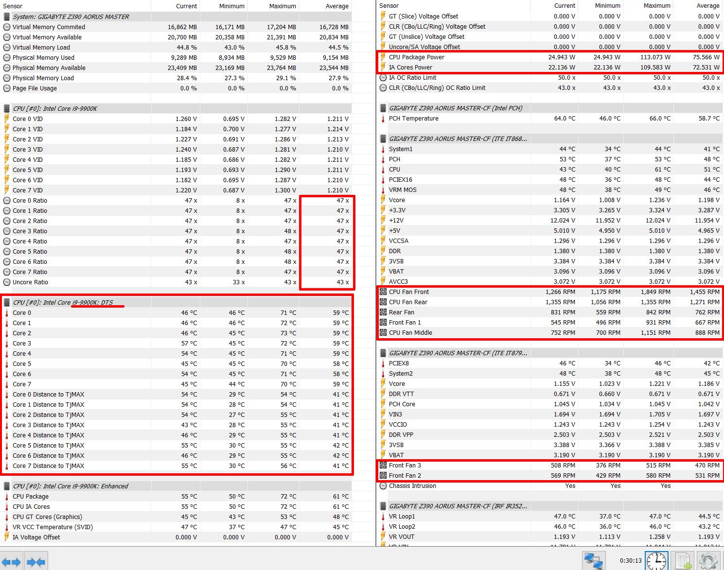The height and width of the screenshot is (570, 724).
Task: Click the right pane's Sensor column header
Action: 389,6
